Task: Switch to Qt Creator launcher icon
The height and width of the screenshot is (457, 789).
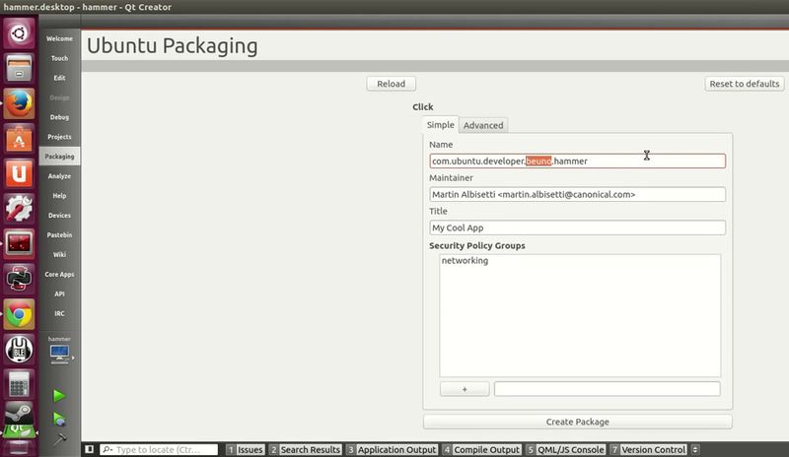Action: tap(19, 431)
